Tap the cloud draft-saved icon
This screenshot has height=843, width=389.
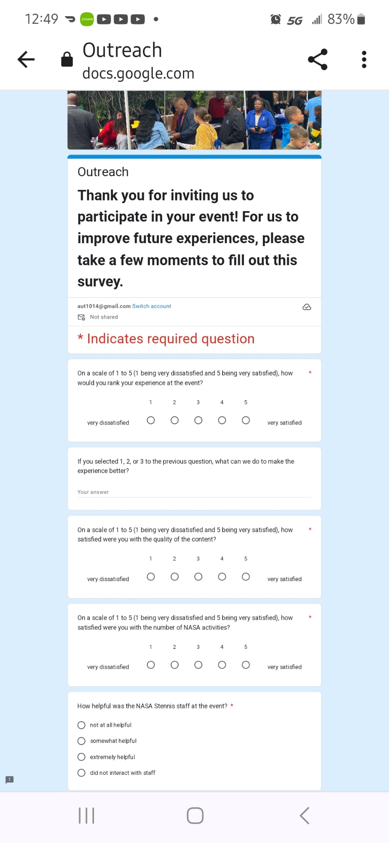[306, 307]
